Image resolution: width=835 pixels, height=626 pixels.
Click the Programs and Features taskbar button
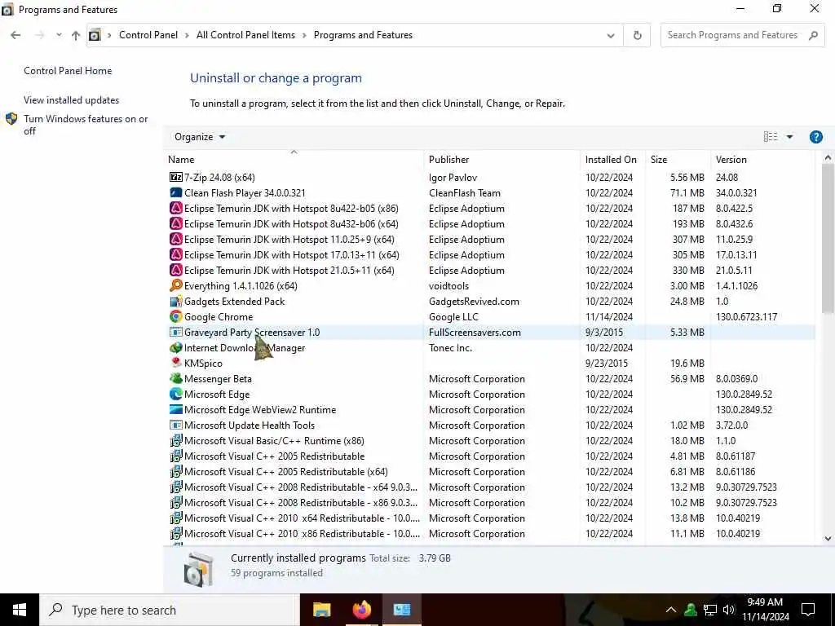(401, 610)
